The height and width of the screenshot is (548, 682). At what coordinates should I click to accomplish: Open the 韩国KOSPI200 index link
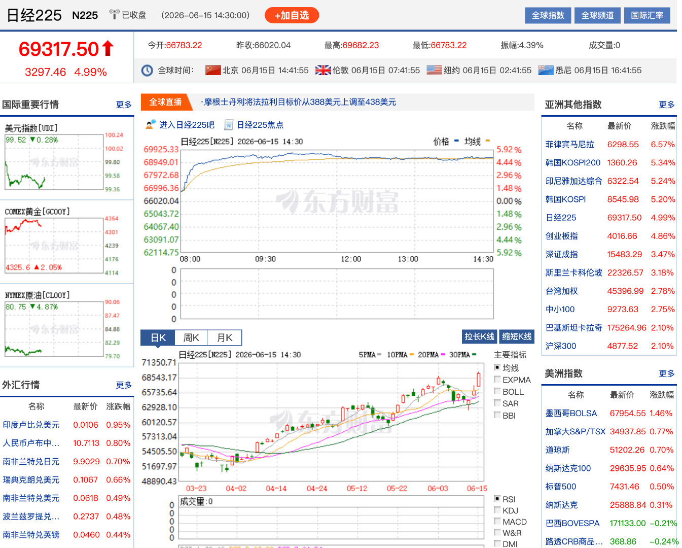click(573, 163)
